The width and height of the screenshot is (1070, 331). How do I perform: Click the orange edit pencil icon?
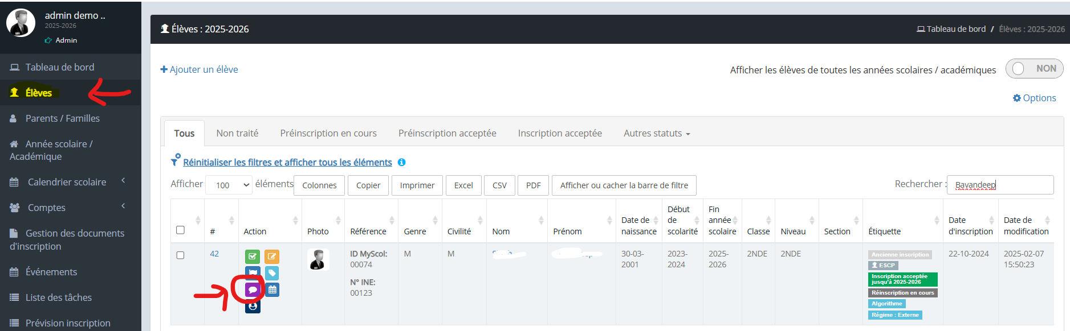click(272, 256)
